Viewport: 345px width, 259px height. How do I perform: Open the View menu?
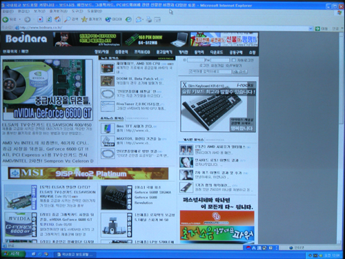pos(39,11)
